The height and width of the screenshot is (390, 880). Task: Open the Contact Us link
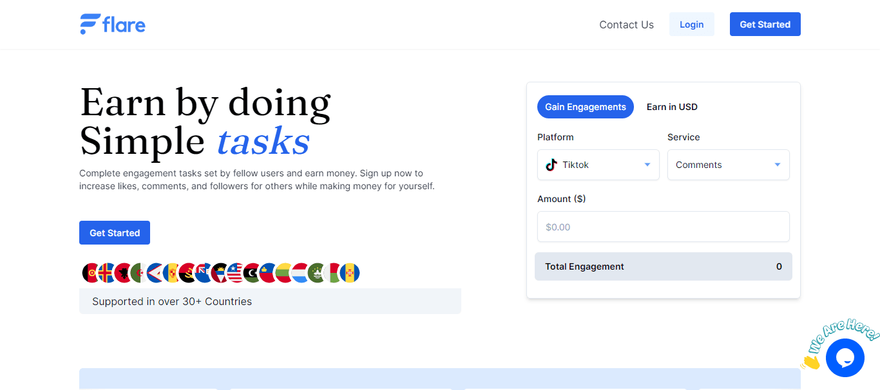tap(626, 24)
